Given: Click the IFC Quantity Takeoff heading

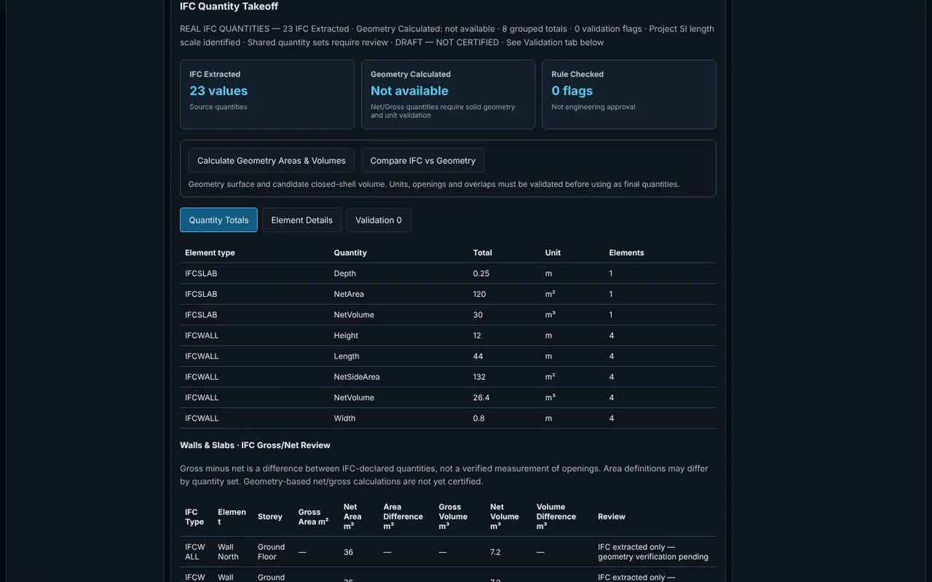Looking at the screenshot, I should point(229,7).
